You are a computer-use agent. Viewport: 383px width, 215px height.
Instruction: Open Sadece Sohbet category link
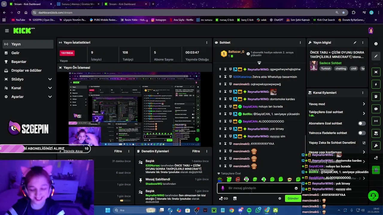pyautogui.click(x=330, y=63)
